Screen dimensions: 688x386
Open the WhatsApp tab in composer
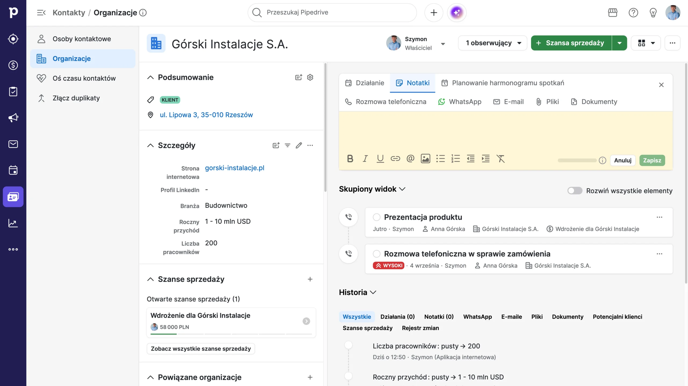tap(460, 102)
